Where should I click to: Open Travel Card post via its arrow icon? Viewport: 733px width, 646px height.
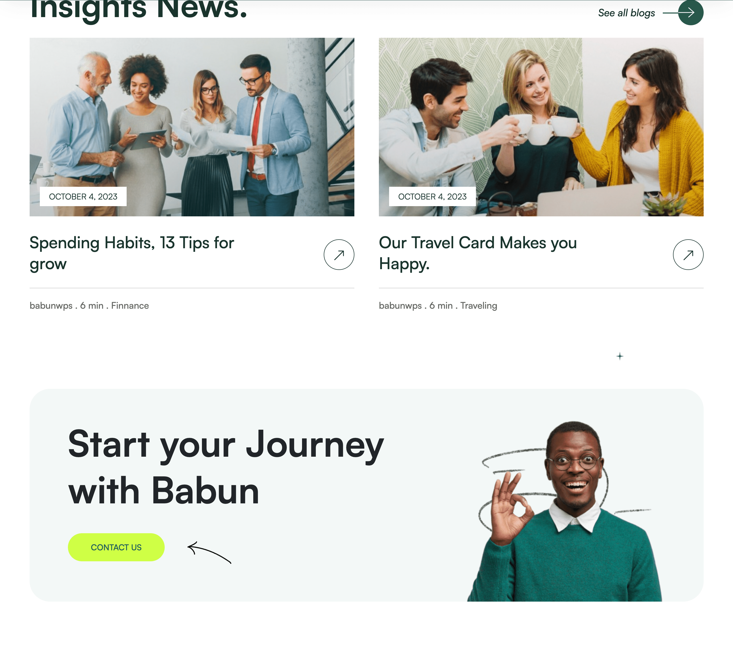(688, 254)
